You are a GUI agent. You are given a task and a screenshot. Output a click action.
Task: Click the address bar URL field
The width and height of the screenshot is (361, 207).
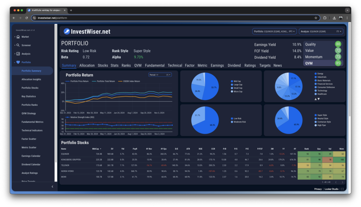[x=175, y=18]
